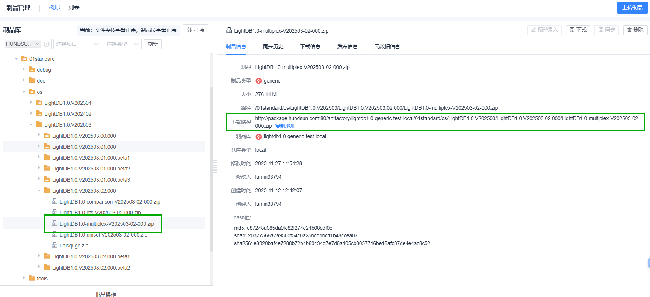
Task: Click the debug folder icon
Action: (x=32, y=70)
